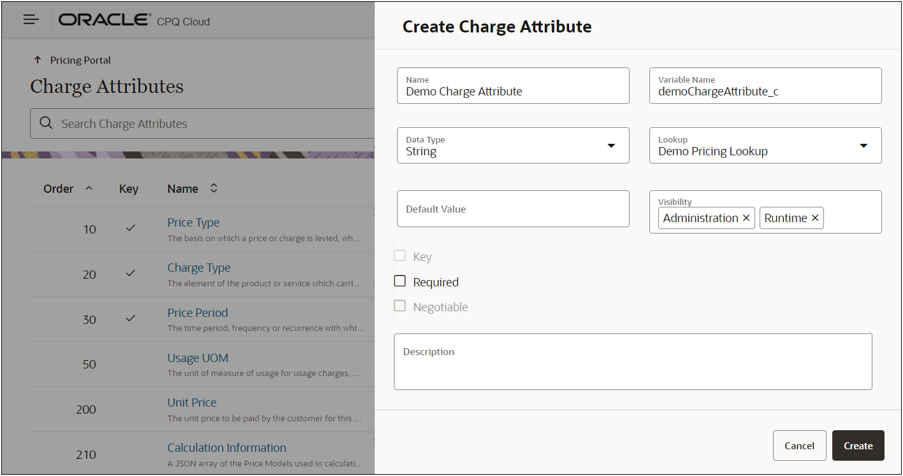Sort by Order column arrow

89,188
